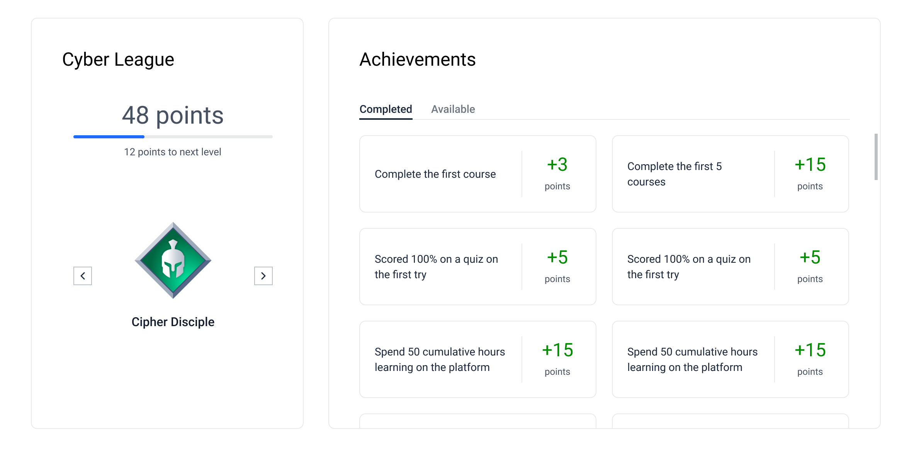Select the right 'Scored 100% on a quiz' card
Screen dimensions: 897x449
point(689,267)
